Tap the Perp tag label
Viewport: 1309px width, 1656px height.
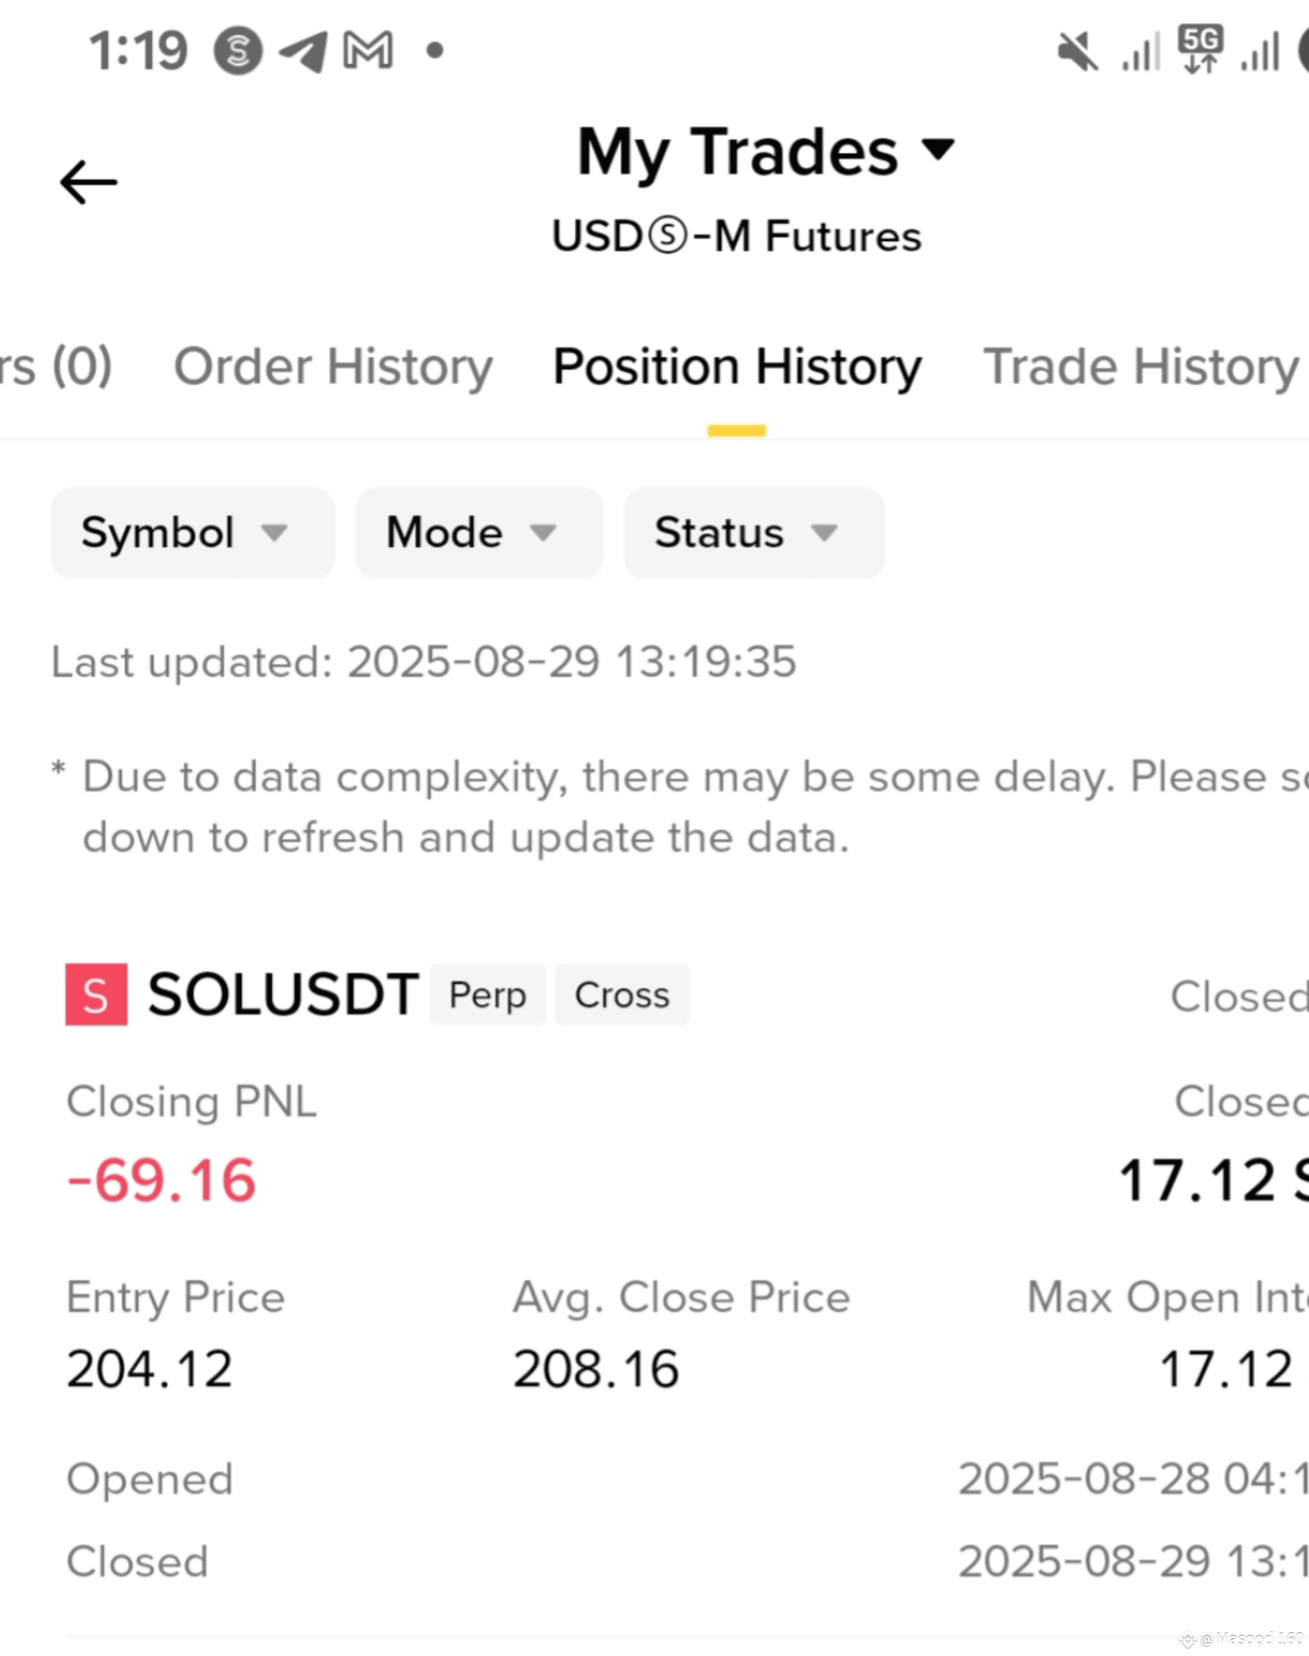tap(488, 995)
